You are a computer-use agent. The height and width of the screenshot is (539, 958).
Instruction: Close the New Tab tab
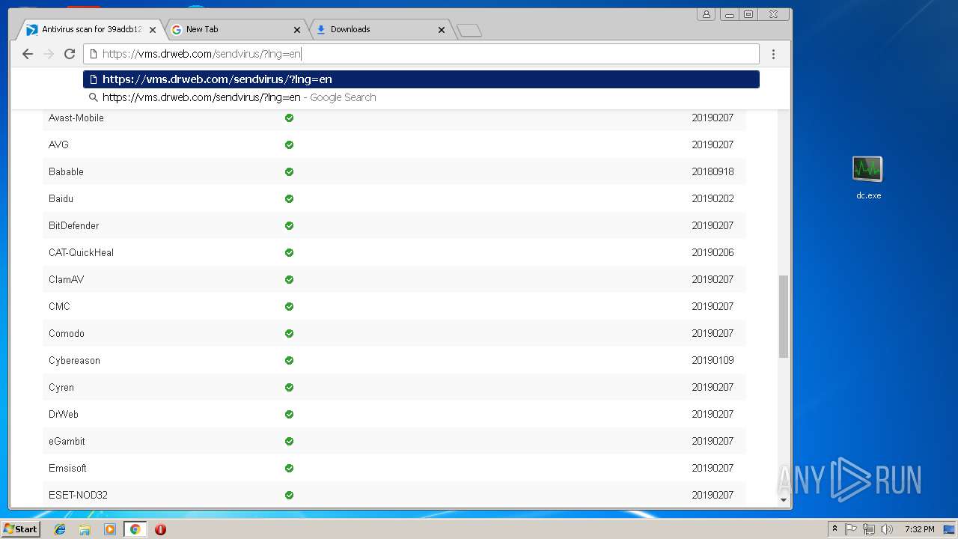pyautogui.click(x=297, y=30)
